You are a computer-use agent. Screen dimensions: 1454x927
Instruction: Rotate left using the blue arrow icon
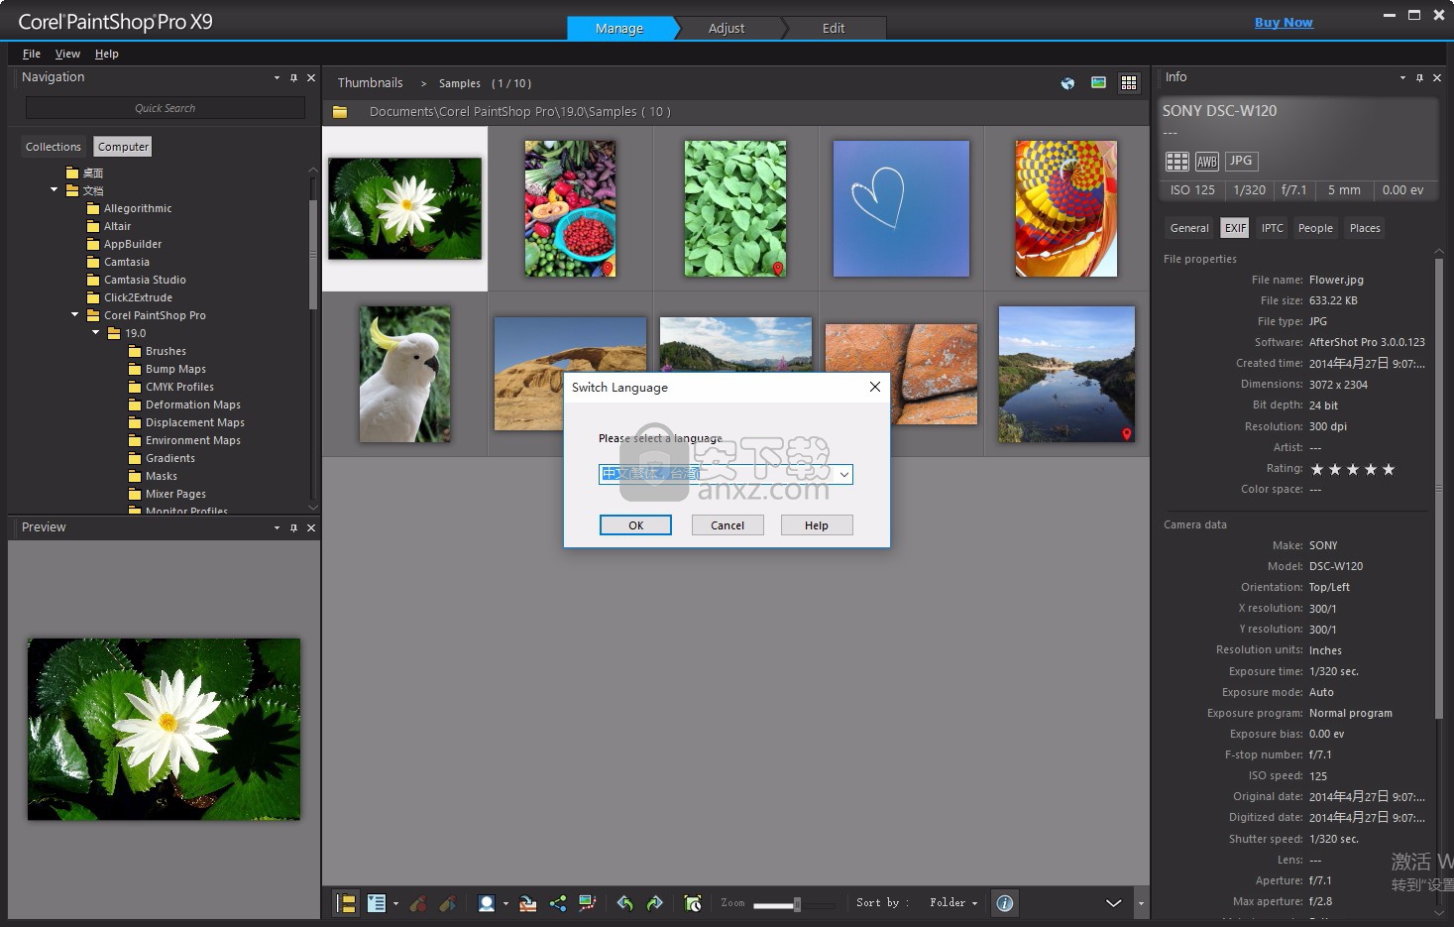click(624, 903)
